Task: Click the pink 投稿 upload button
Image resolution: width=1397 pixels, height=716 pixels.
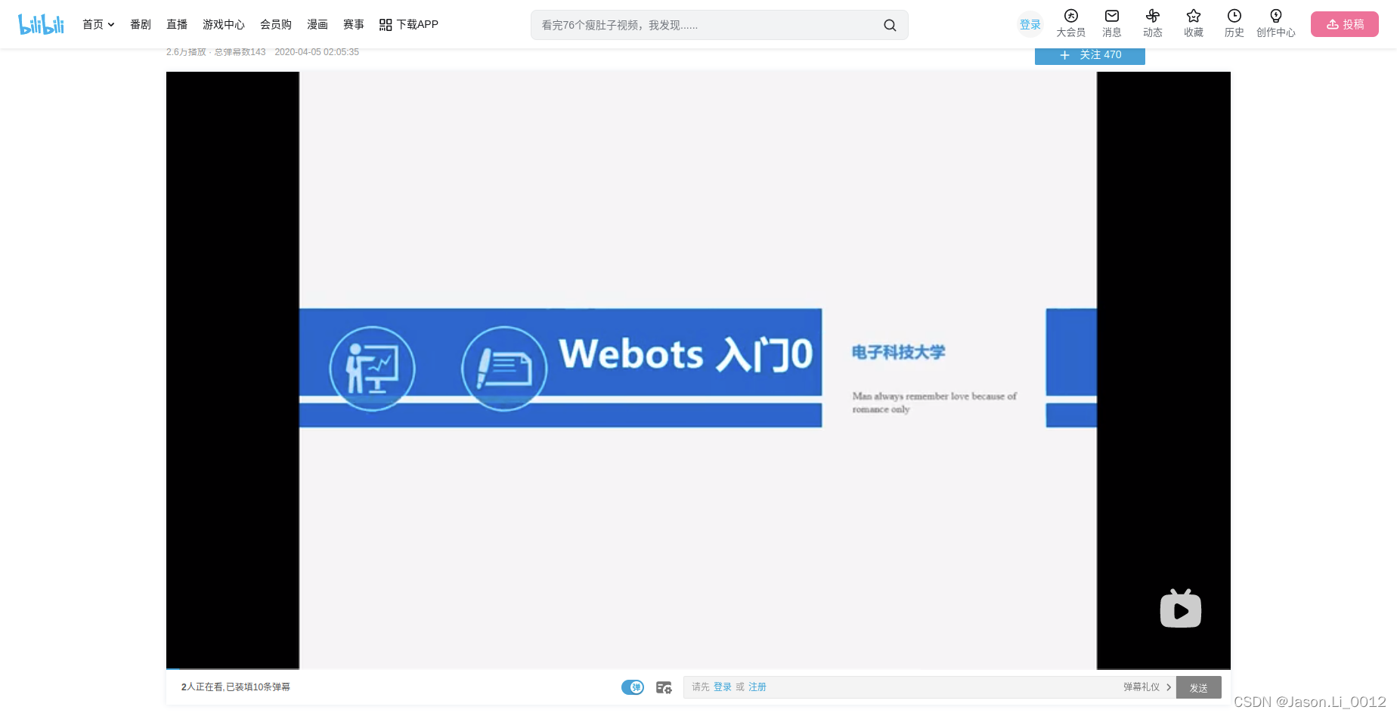Action: point(1345,24)
